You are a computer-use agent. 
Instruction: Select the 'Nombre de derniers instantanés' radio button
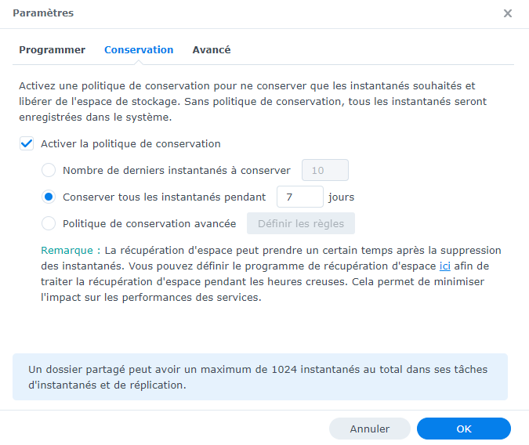49,170
